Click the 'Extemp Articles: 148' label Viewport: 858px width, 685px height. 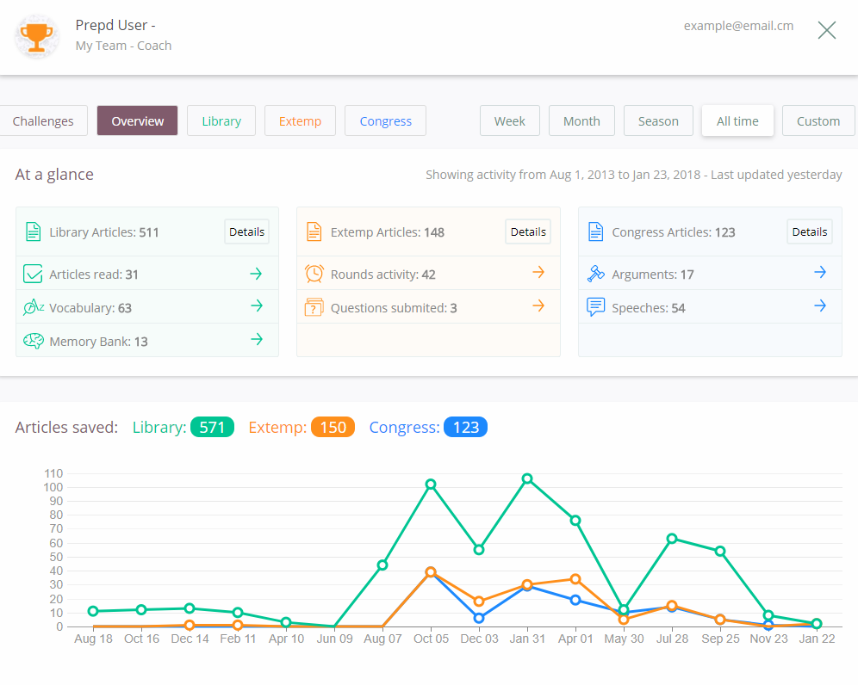click(388, 232)
